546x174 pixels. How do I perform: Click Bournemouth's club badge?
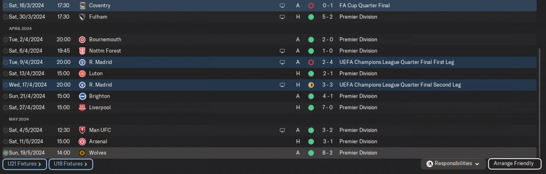click(x=82, y=40)
